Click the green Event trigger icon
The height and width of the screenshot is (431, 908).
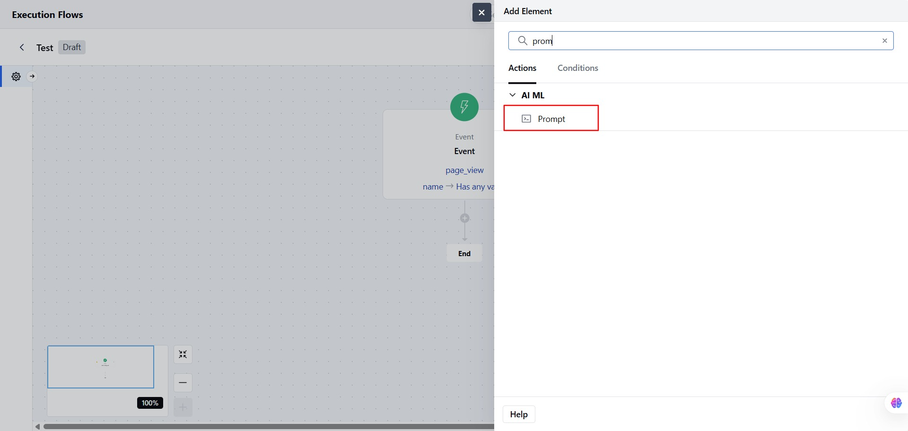click(x=464, y=107)
